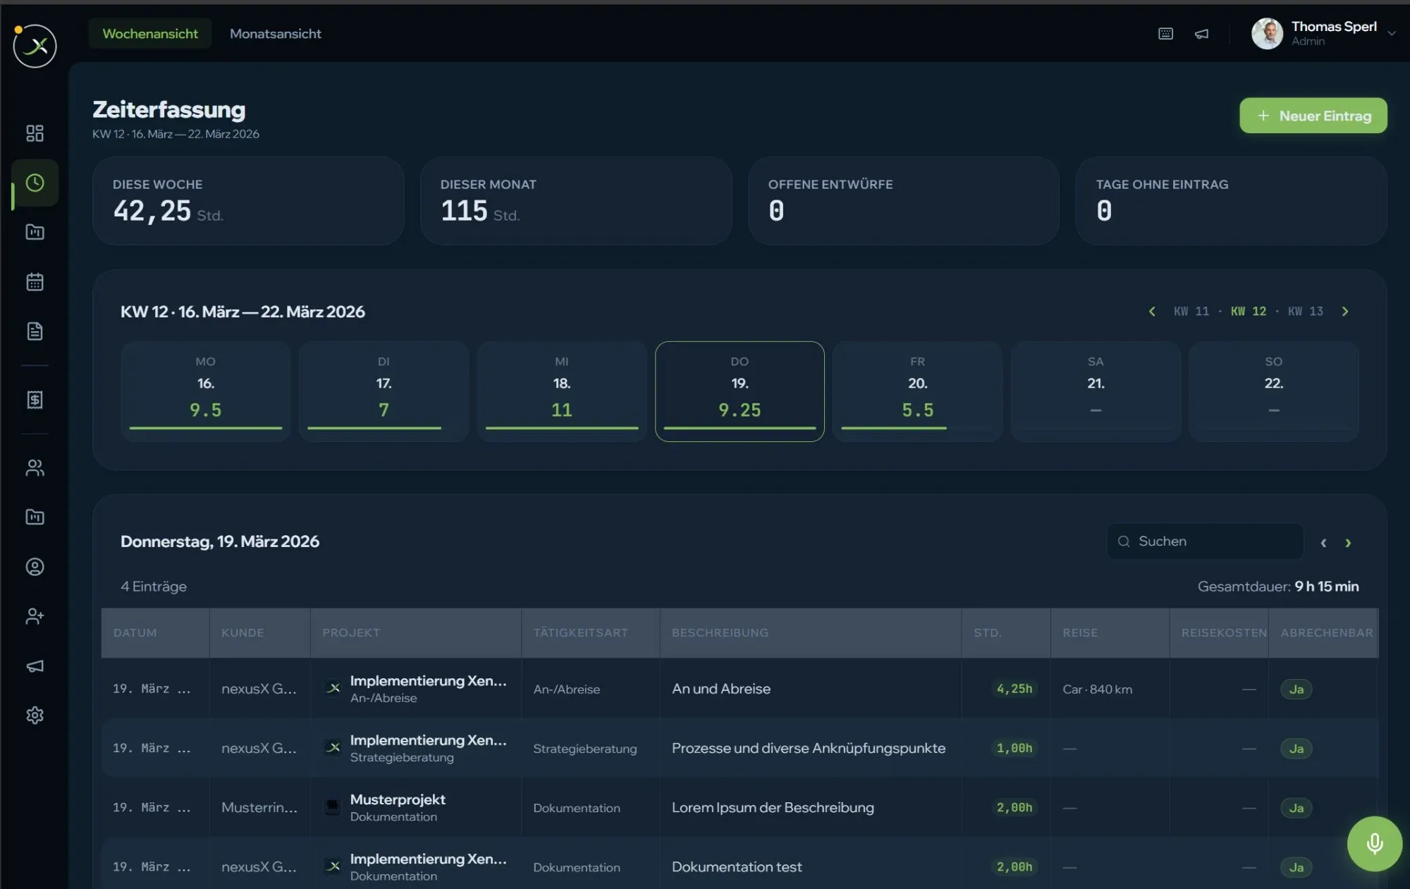Select the Friday 20 day card
Viewport: 1410px width, 889px height.
pos(917,391)
